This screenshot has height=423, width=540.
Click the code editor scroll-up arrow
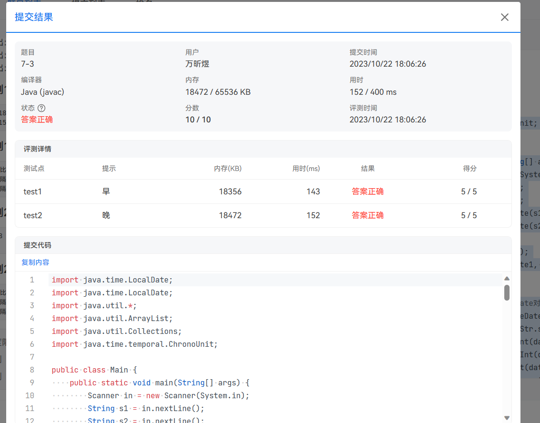click(507, 279)
